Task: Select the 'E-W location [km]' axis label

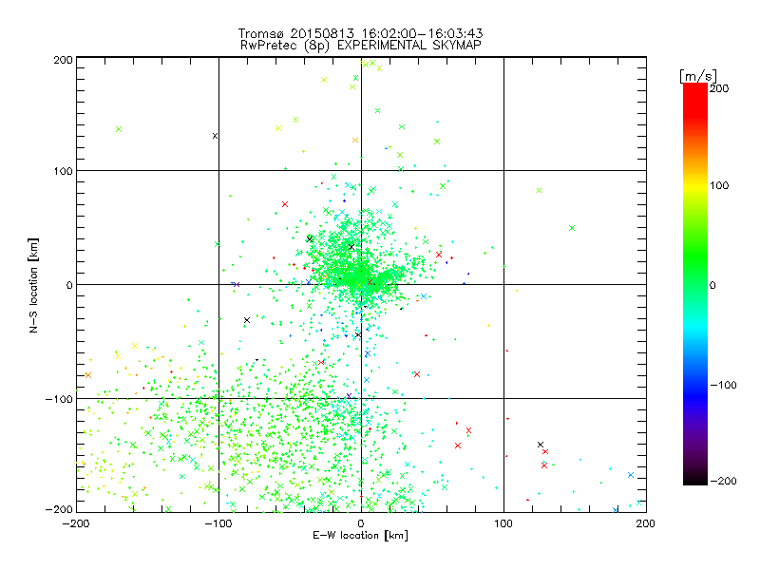Action: pos(360,535)
